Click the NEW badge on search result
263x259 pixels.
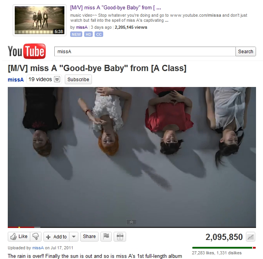coord(76,34)
